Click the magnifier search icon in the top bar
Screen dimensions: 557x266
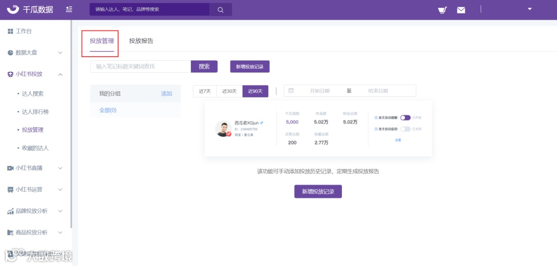point(220,10)
